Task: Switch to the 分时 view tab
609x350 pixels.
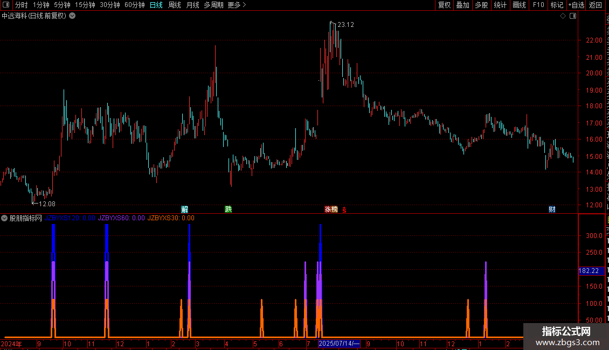Action: [22, 5]
